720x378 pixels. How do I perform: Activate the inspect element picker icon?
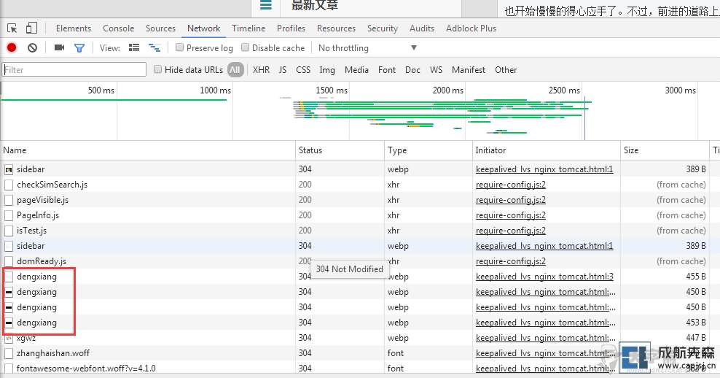(x=12, y=28)
